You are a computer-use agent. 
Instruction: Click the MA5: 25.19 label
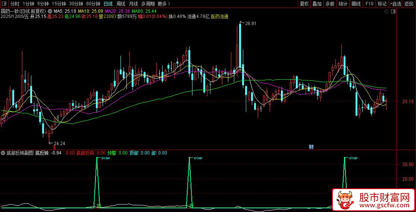(65, 11)
